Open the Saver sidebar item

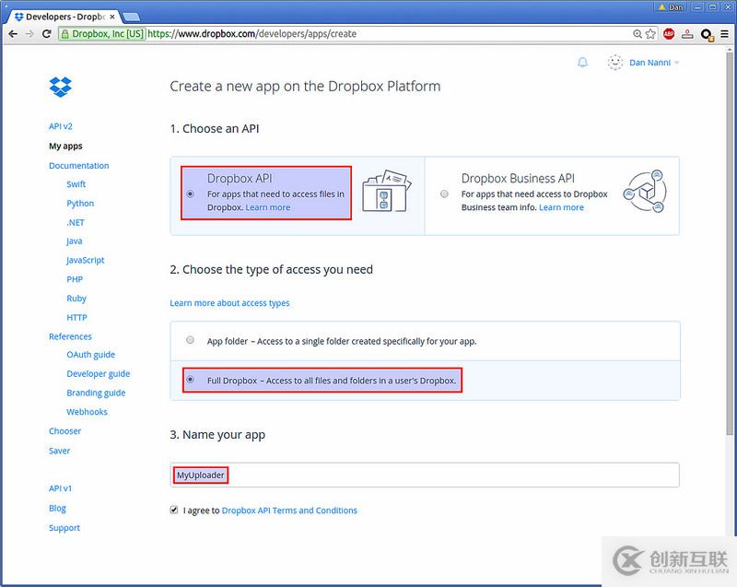coord(59,451)
